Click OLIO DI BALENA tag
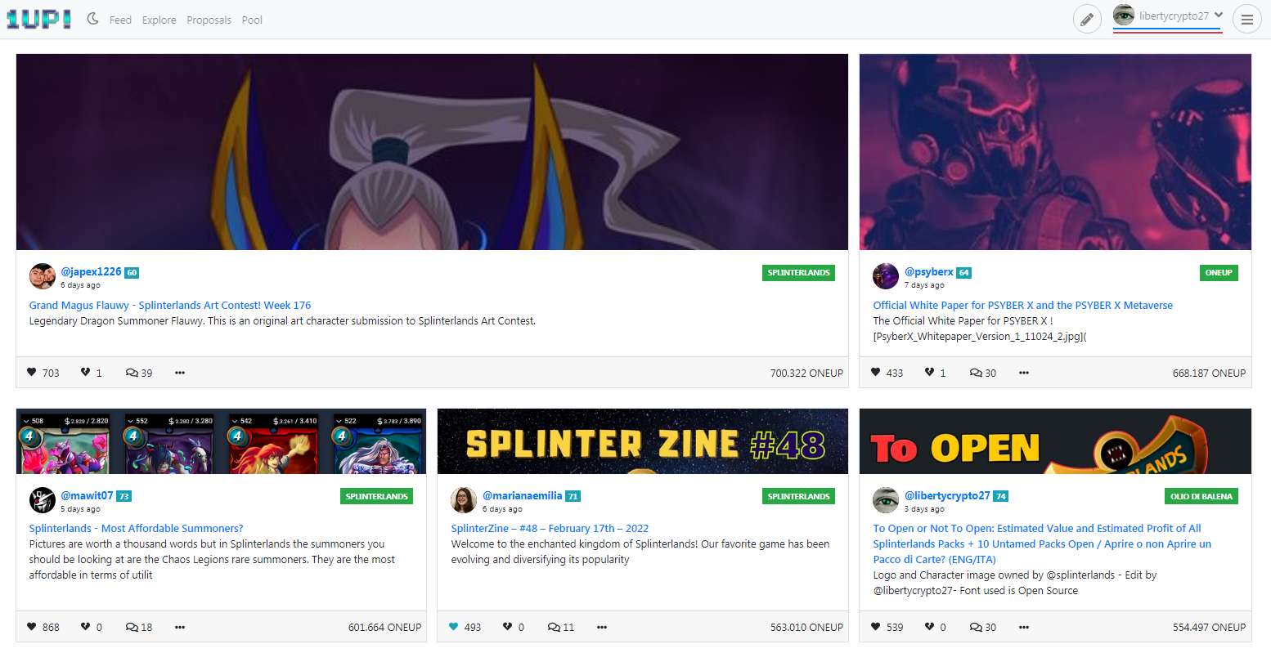 click(1201, 496)
